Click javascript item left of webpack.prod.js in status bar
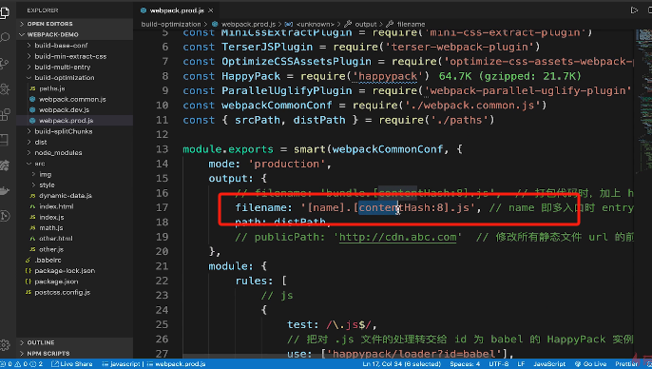652x369 pixels. coord(121,364)
